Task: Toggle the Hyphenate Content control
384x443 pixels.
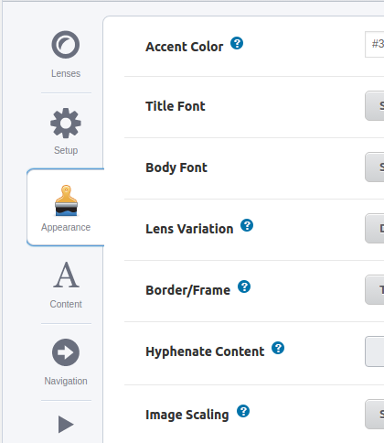Action: point(375,351)
